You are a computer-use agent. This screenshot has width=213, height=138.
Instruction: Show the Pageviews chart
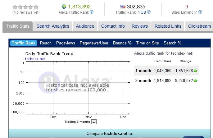click(66, 43)
